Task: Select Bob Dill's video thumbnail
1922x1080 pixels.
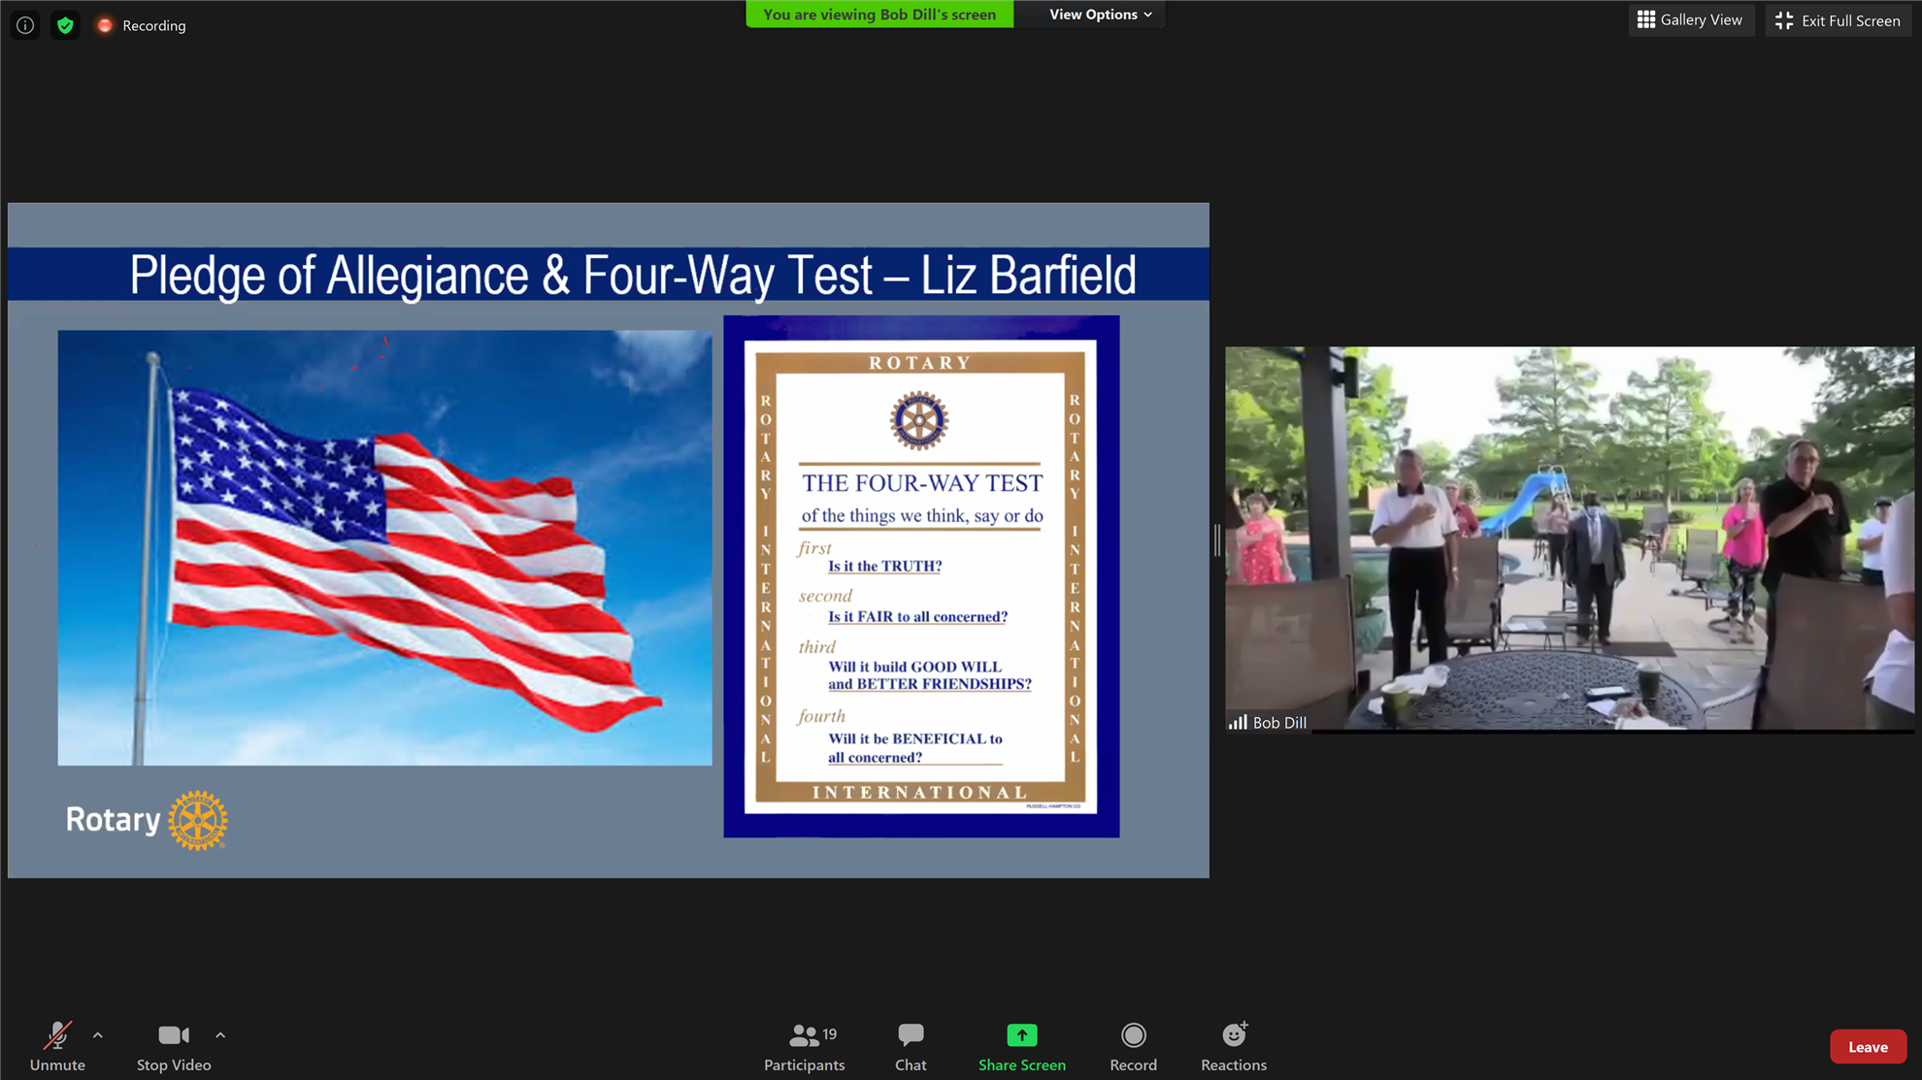Action: (1569, 539)
